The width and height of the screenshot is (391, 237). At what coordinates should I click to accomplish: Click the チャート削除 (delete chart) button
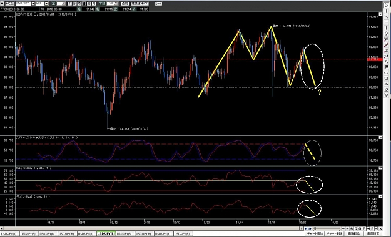click(334, 234)
